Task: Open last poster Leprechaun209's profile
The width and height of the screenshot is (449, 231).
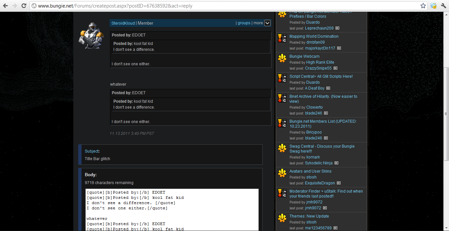Action: pyautogui.click(x=319, y=28)
